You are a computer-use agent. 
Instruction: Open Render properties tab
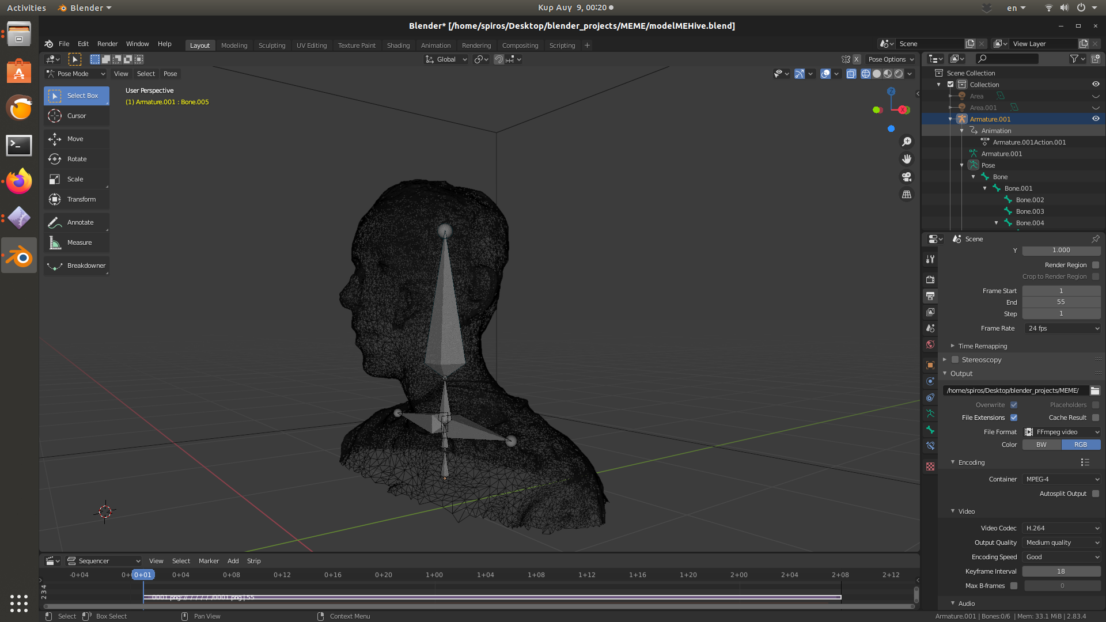pyautogui.click(x=930, y=279)
